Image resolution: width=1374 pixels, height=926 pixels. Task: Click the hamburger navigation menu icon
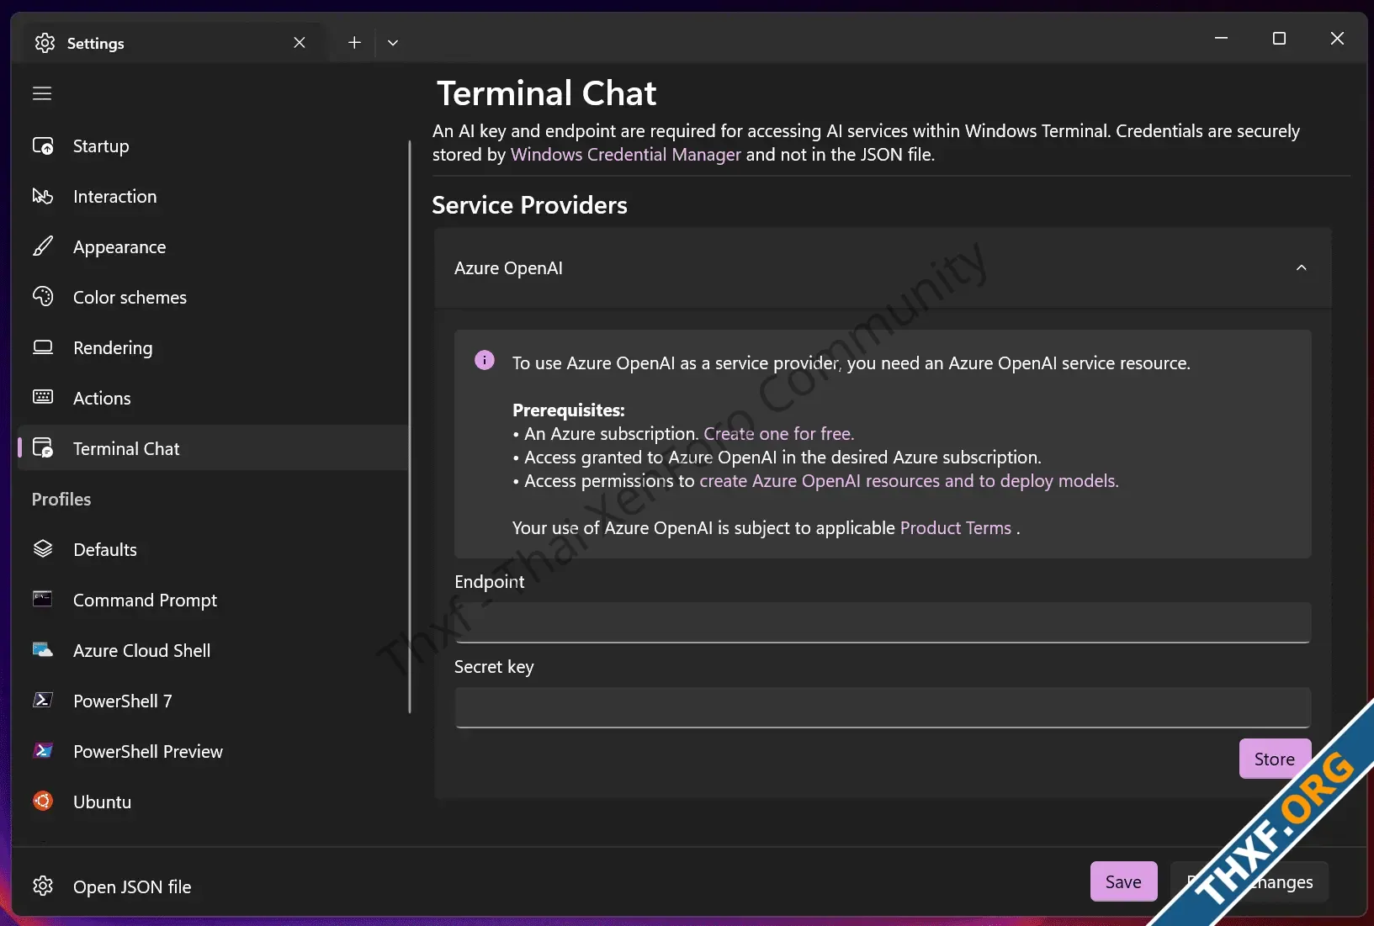point(42,93)
